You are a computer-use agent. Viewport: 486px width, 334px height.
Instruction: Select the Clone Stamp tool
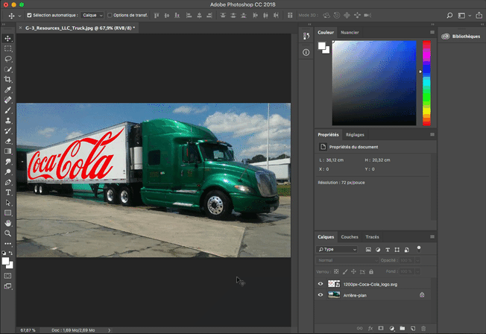point(7,120)
